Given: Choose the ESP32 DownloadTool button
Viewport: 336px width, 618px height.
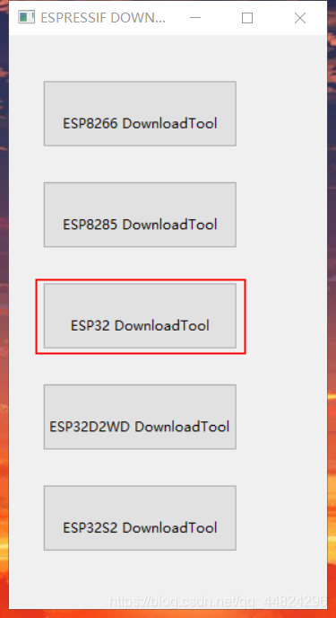Looking at the screenshot, I should click(140, 315).
